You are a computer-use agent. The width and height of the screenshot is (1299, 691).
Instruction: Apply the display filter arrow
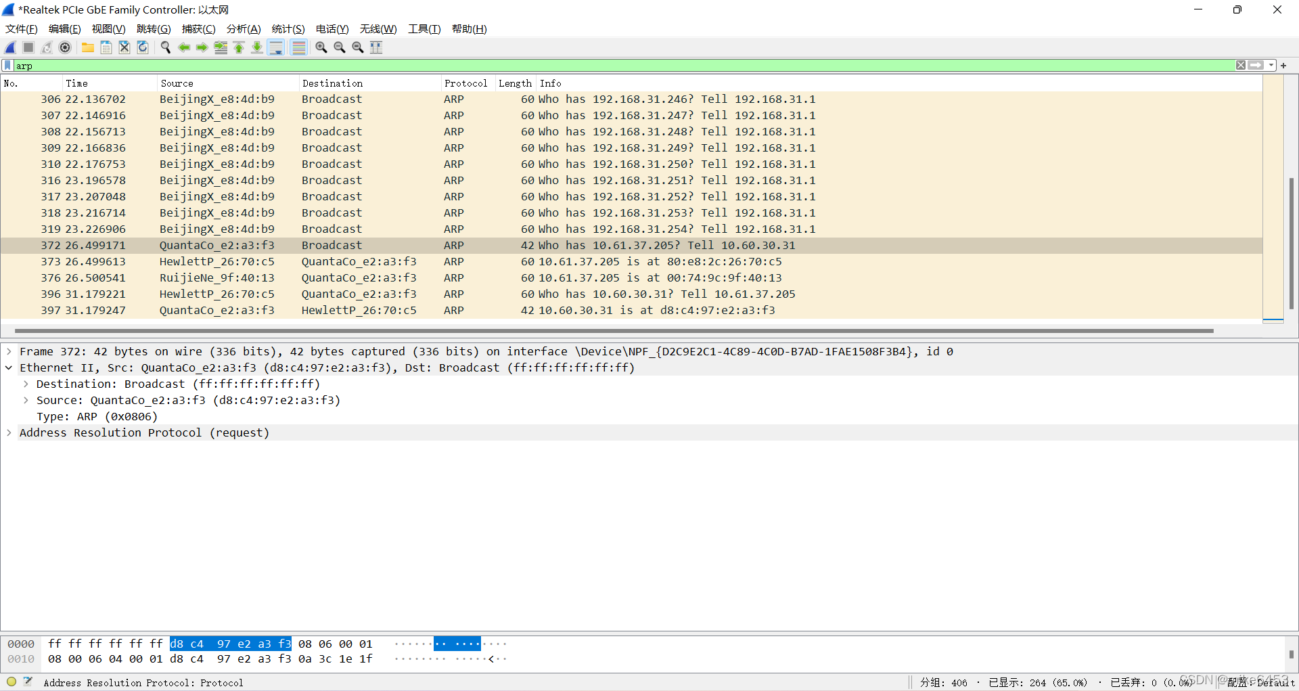coord(1256,66)
